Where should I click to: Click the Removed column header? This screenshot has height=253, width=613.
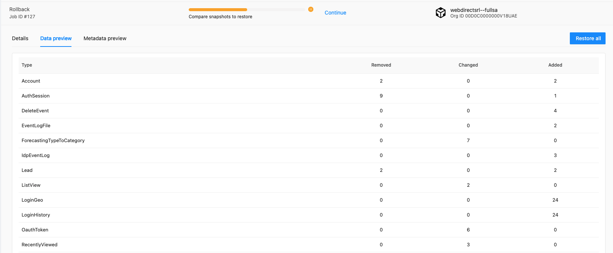(381, 65)
